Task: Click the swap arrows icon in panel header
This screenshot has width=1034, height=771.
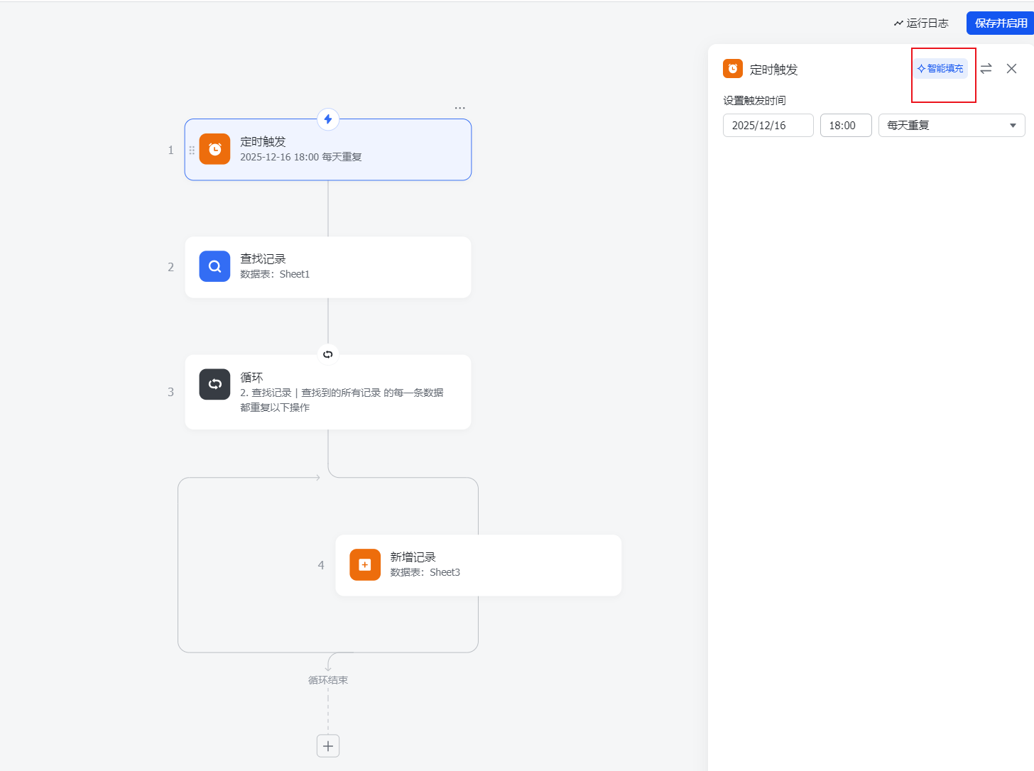Action: (x=986, y=69)
